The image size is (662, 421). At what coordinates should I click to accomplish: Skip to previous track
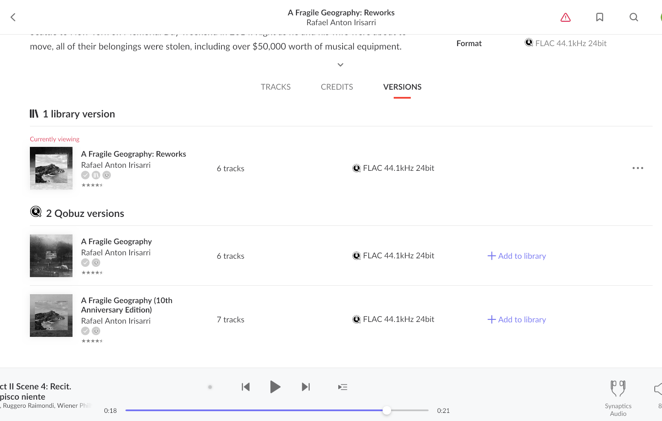pos(246,387)
